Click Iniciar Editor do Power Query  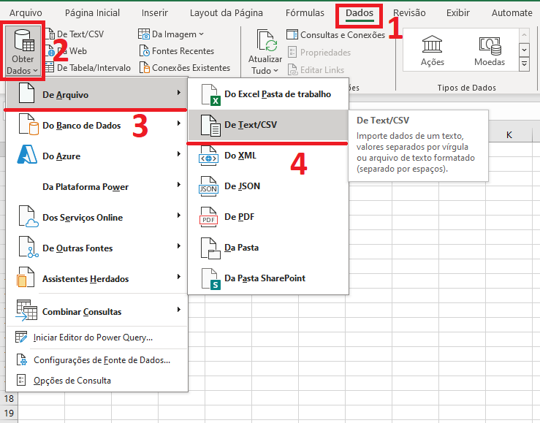coord(93,338)
